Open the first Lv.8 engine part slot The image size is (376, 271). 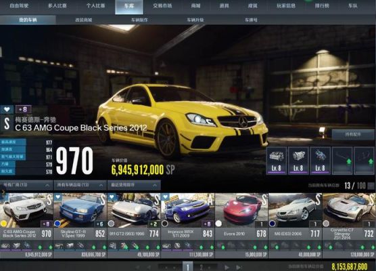pos(276,161)
